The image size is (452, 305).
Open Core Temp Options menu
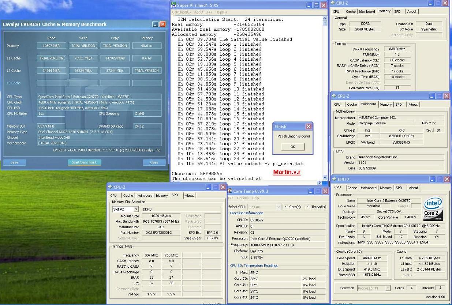coord(243,198)
